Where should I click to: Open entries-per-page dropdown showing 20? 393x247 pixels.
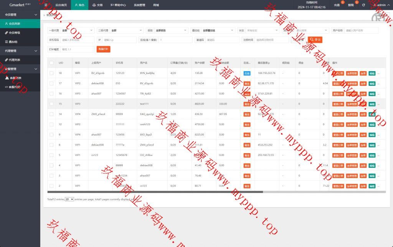[69, 200]
